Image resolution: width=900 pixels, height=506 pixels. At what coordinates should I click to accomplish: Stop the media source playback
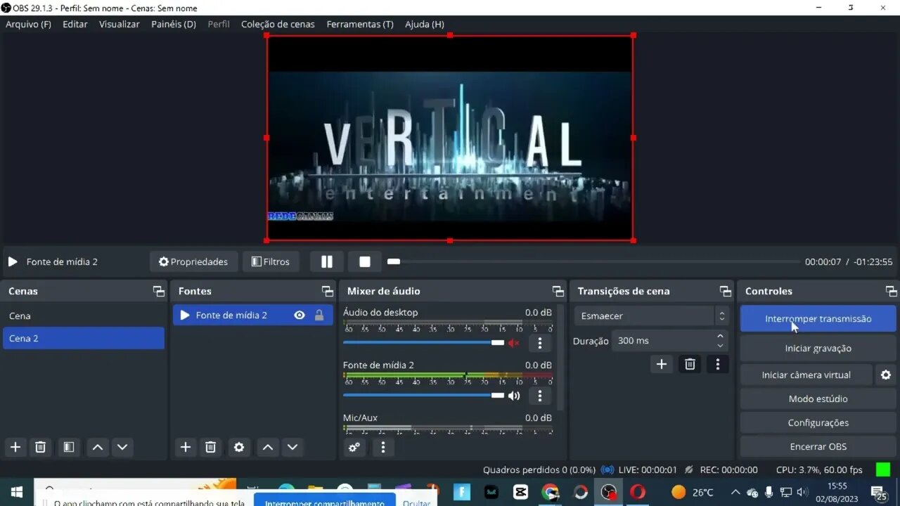pyautogui.click(x=365, y=261)
